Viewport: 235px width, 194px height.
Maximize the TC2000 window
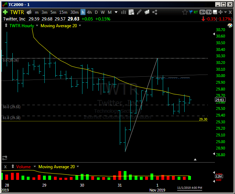point(224,5)
